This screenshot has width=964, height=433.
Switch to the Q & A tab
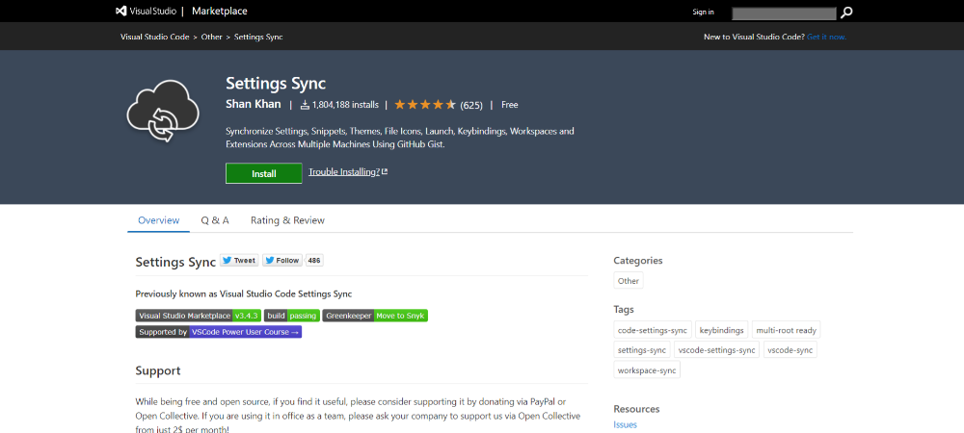pos(215,220)
